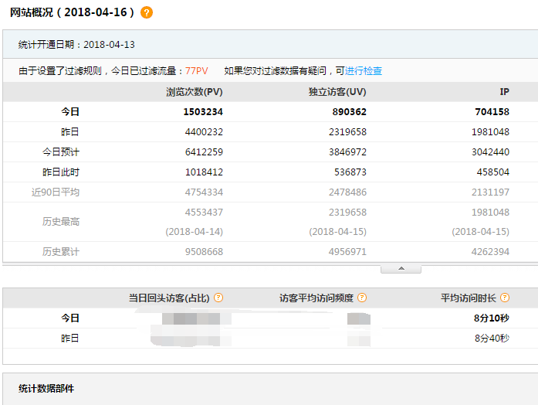
Task: Select the 历史累计 row label
Action: 60,252
